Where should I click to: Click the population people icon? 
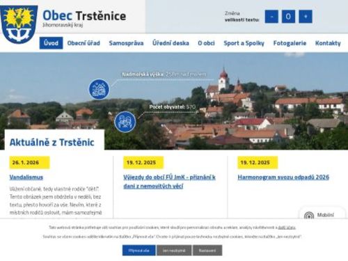pyautogui.click(x=125, y=122)
